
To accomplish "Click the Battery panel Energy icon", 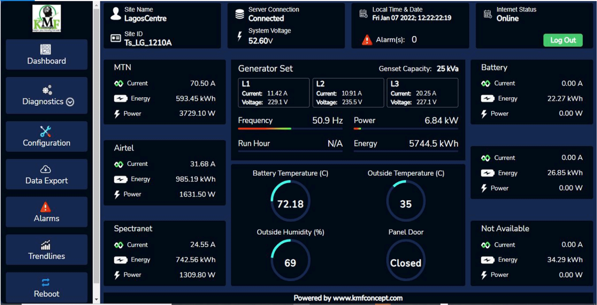I will point(488,99).
